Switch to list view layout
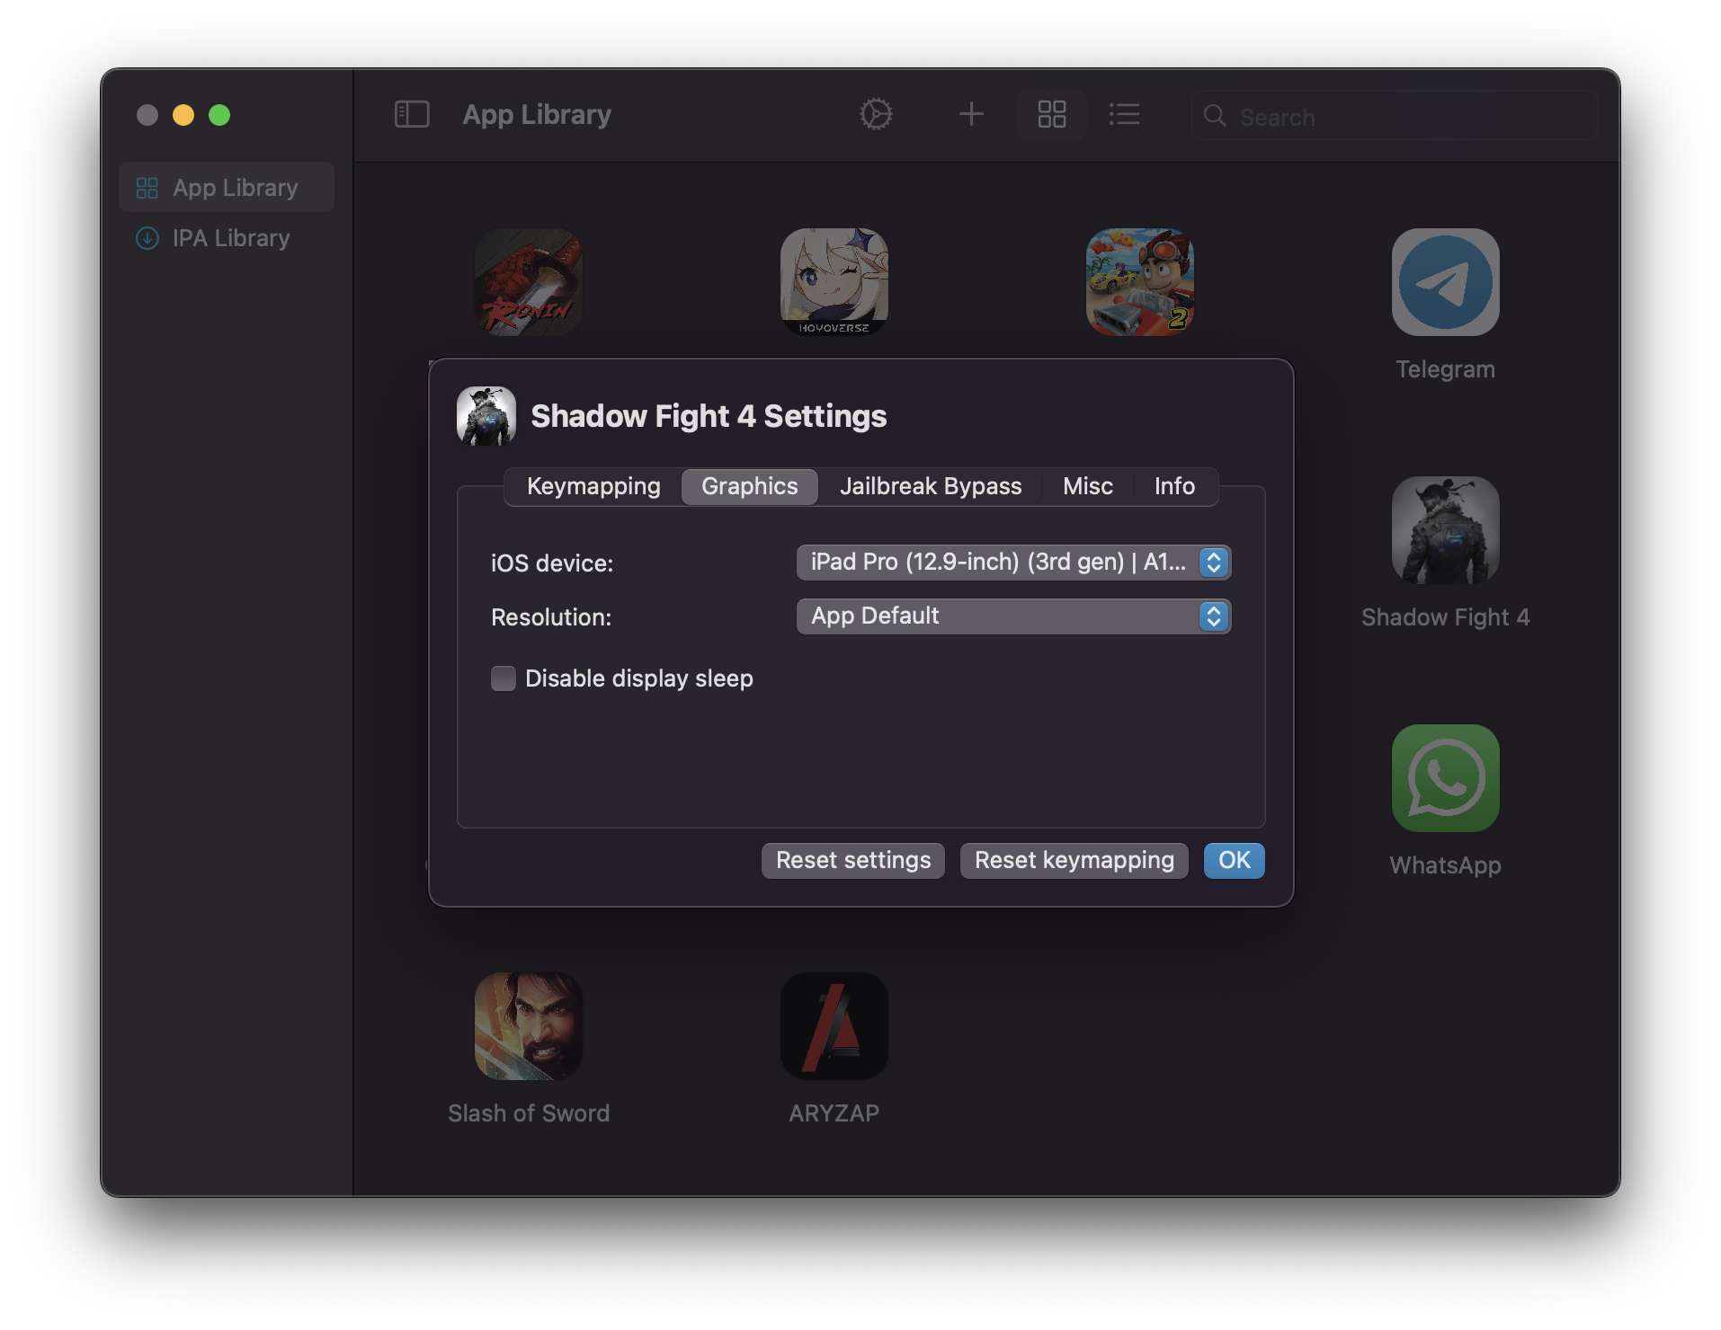 [x=1124, y=114]
